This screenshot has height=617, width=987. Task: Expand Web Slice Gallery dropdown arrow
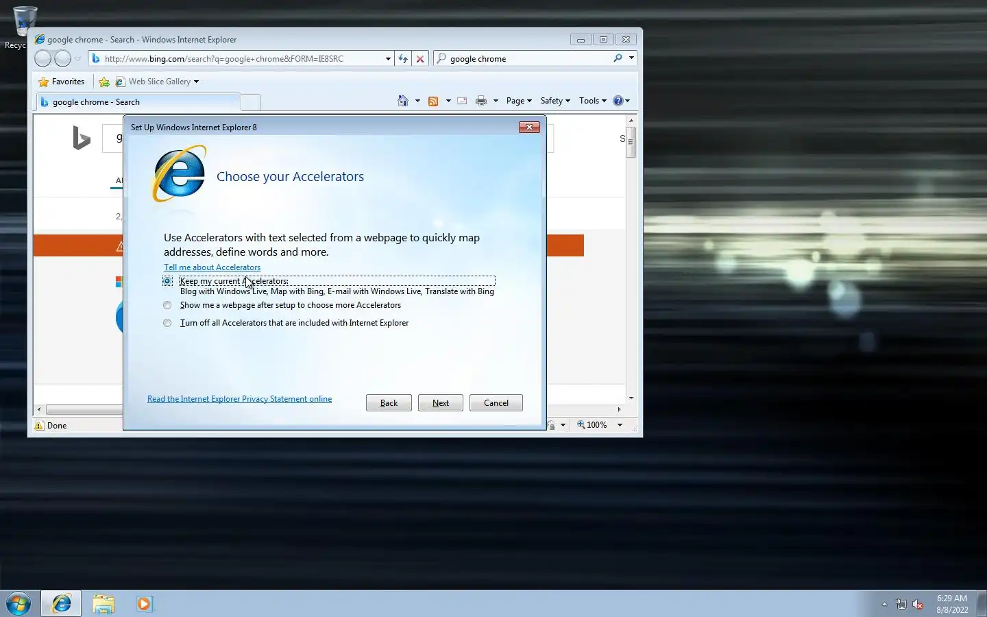[x=196, y=82]
